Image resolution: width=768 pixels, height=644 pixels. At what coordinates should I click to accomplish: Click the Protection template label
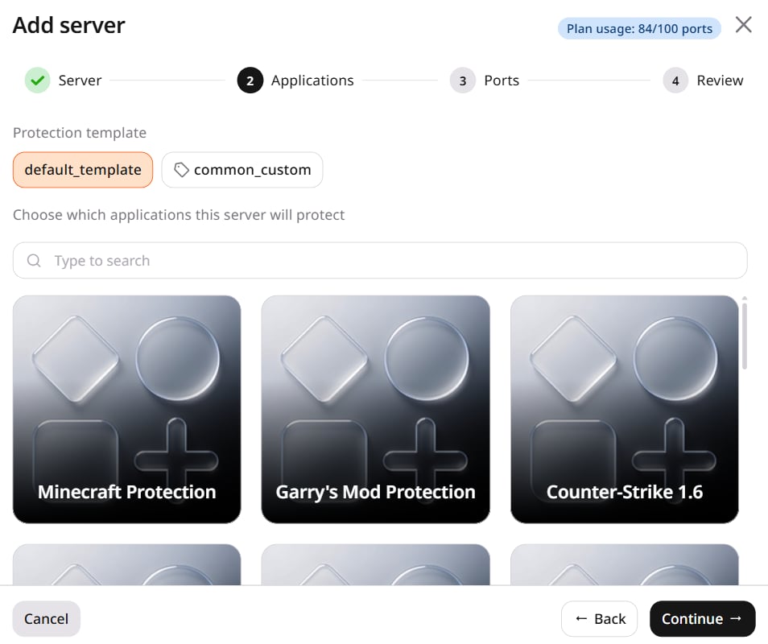pos(80,133)
